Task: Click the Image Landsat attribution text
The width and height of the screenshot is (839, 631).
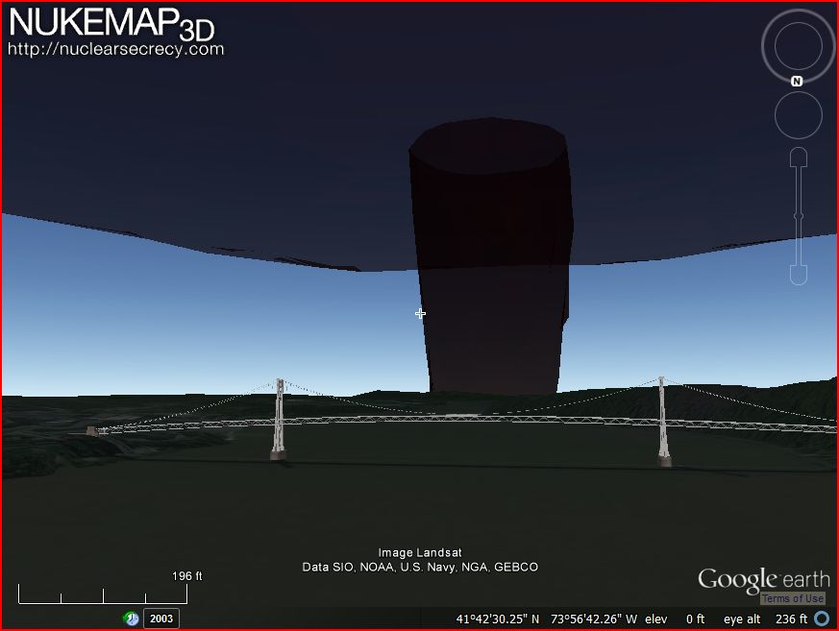Action: (x=419, y=552)
